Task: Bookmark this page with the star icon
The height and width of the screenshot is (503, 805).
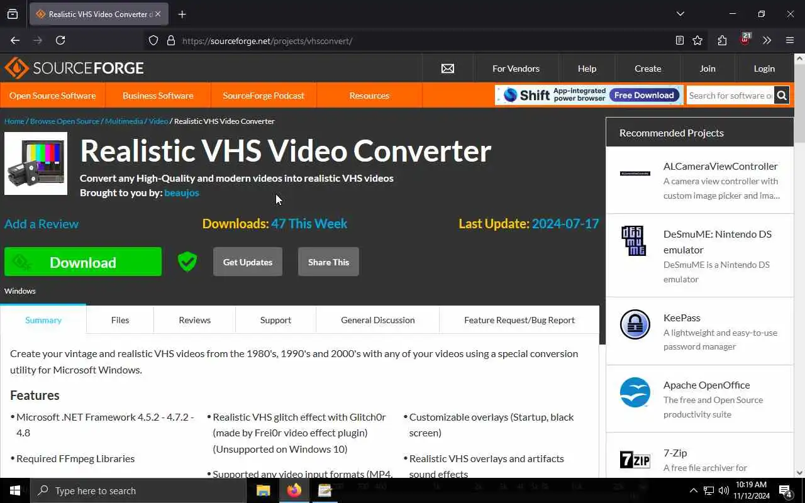Action: (x=697, y=40)
